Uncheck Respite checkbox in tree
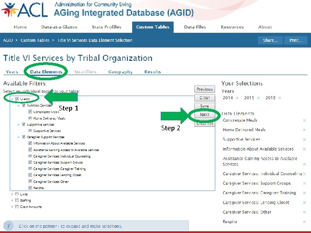 pos(30,187)
